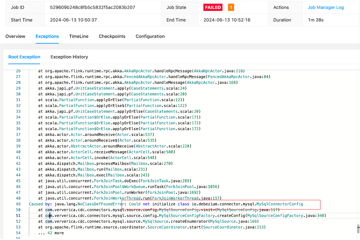This screenshot has height=240, width=360.
Task: Click the 'Caused by: java.lang.NoClassDefFoundError' line
Action: (166, 204)
